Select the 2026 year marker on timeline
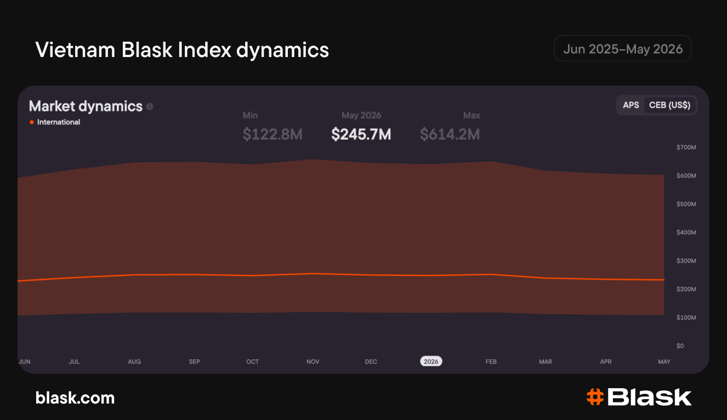The image size is (727, 420). tap(431, 361)
